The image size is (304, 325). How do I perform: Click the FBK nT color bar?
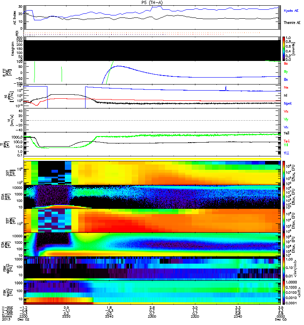click(x=284, y=292)
